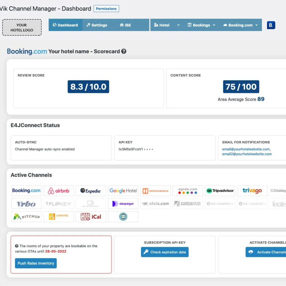Expand the Booking.com dropdown menu
Screen dimensions: 286x286
pos(240,25)
